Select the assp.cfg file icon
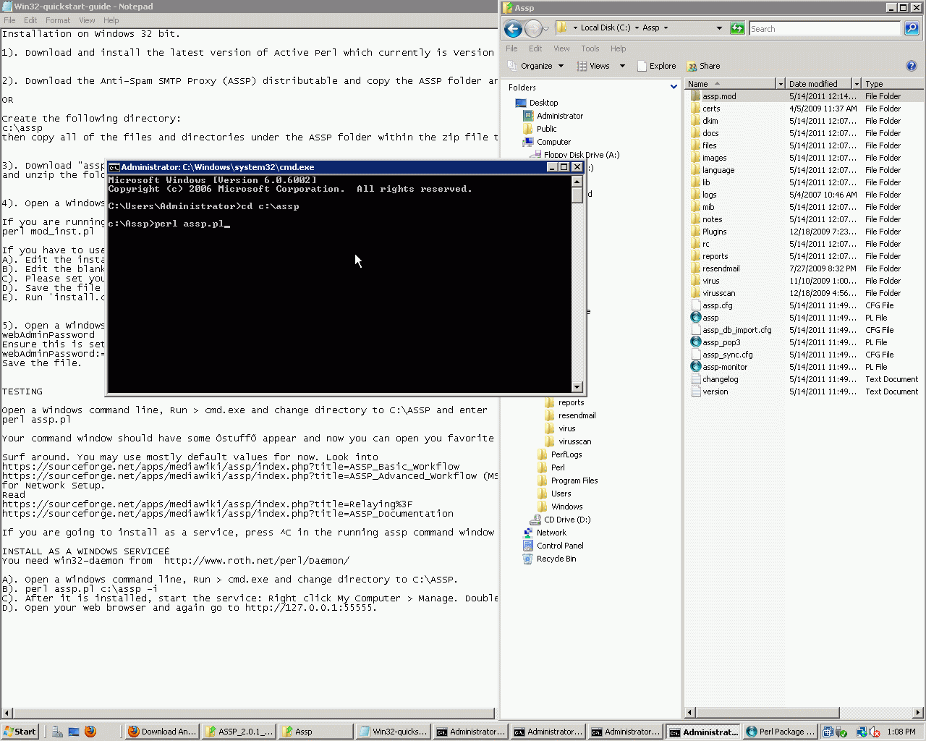The height and width of the screenshot is (741, 926). [696, 305]
